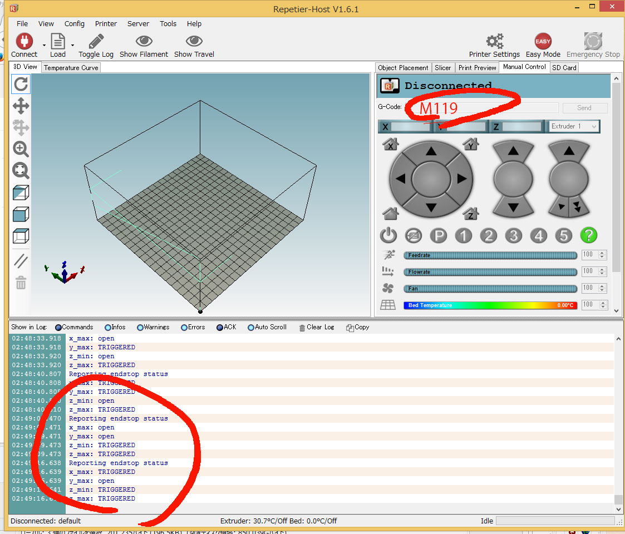Increase the Fan stepper value
Screen dimensions: 625x534
[603, 286]
